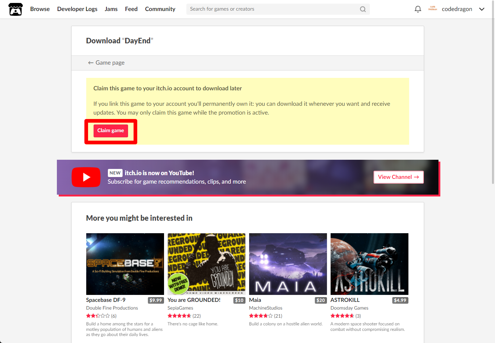Click the View Channel button

[x=398, y=177]
